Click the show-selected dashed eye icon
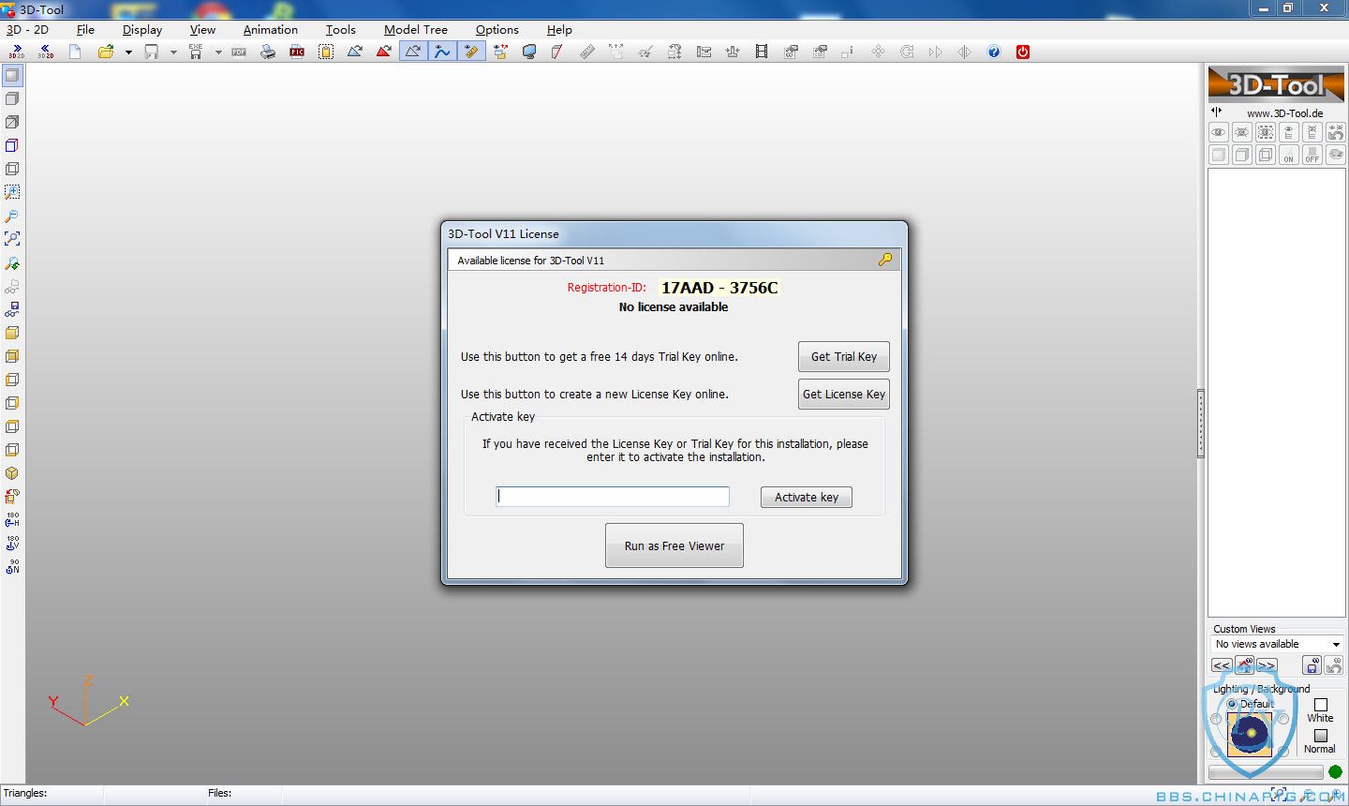 (x=1266, y=132)
